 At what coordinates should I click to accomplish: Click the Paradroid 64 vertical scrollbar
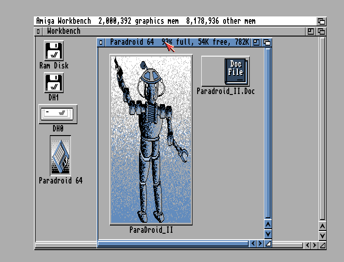click(268, 133)
